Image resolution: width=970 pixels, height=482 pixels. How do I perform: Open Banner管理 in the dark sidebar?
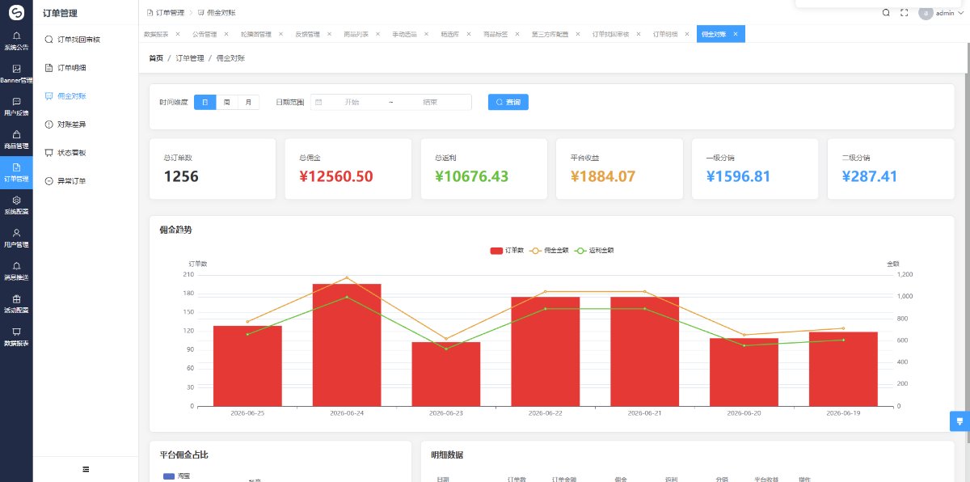[16, 74]
